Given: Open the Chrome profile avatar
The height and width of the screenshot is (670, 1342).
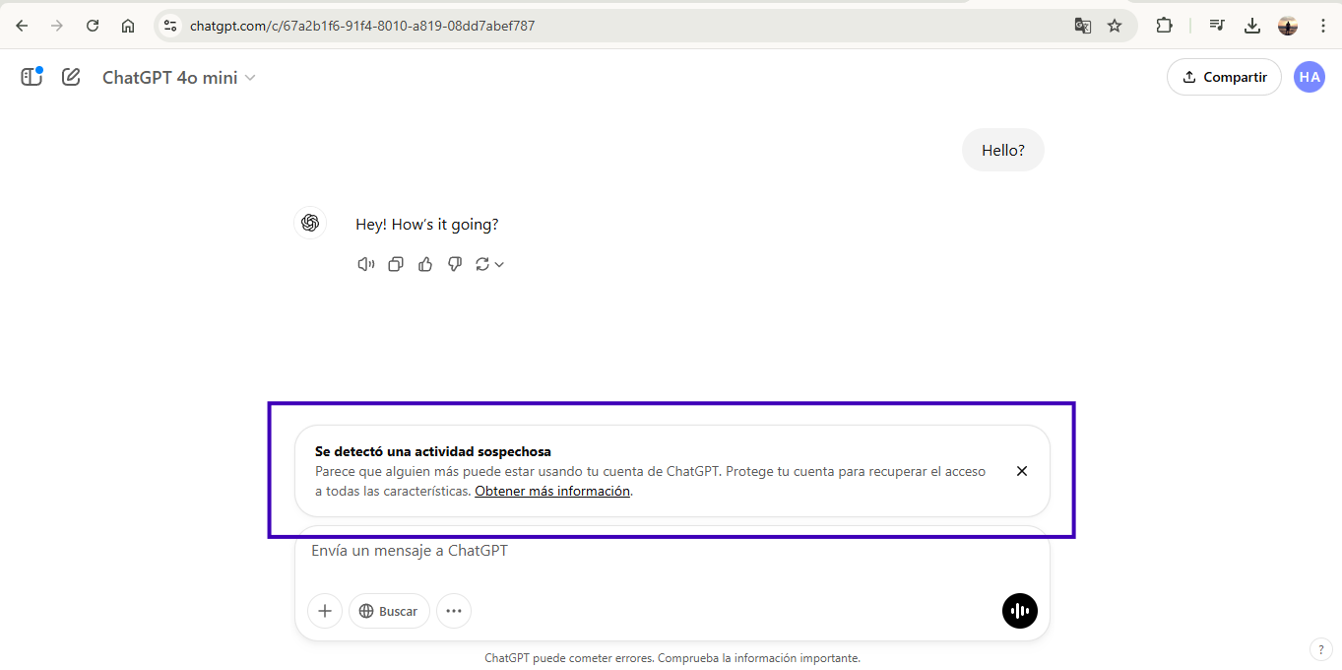Looking at the screenshot, I should pos(1288,26).
